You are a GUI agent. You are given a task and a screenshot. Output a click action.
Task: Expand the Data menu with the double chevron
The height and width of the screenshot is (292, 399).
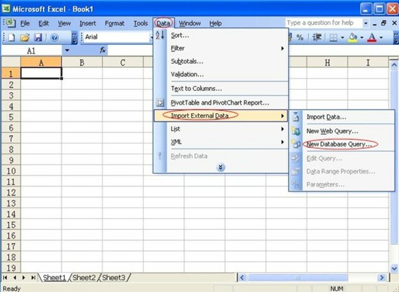coord(220,167)
